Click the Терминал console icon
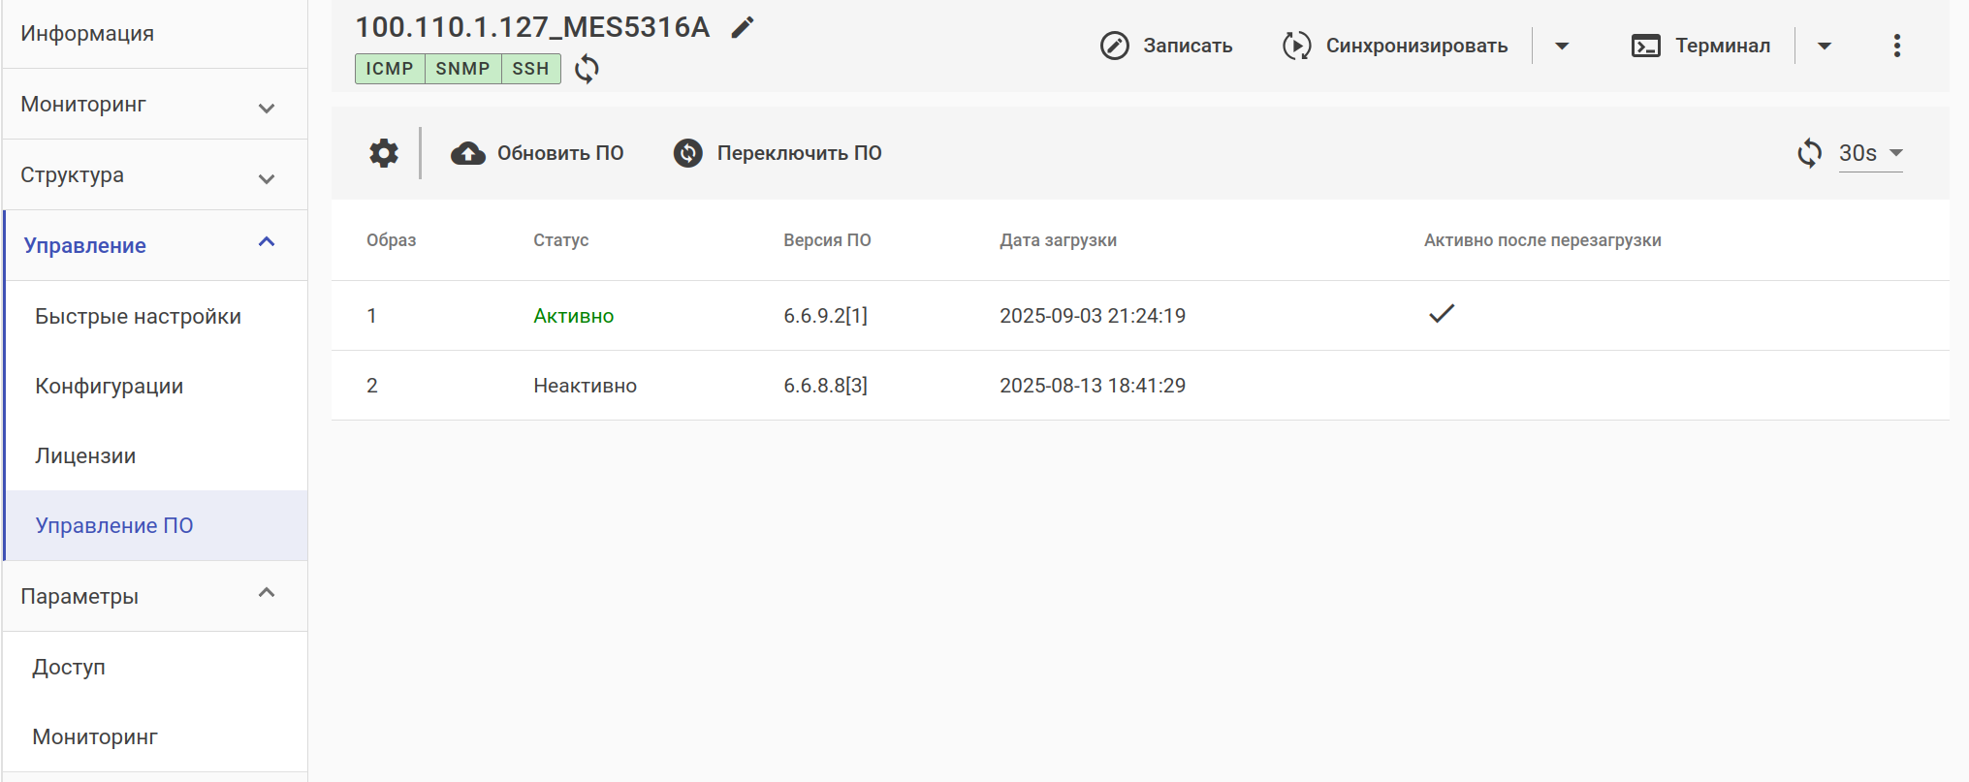Viewport: 1969px width, 782px height. [x=1646, y=46]
